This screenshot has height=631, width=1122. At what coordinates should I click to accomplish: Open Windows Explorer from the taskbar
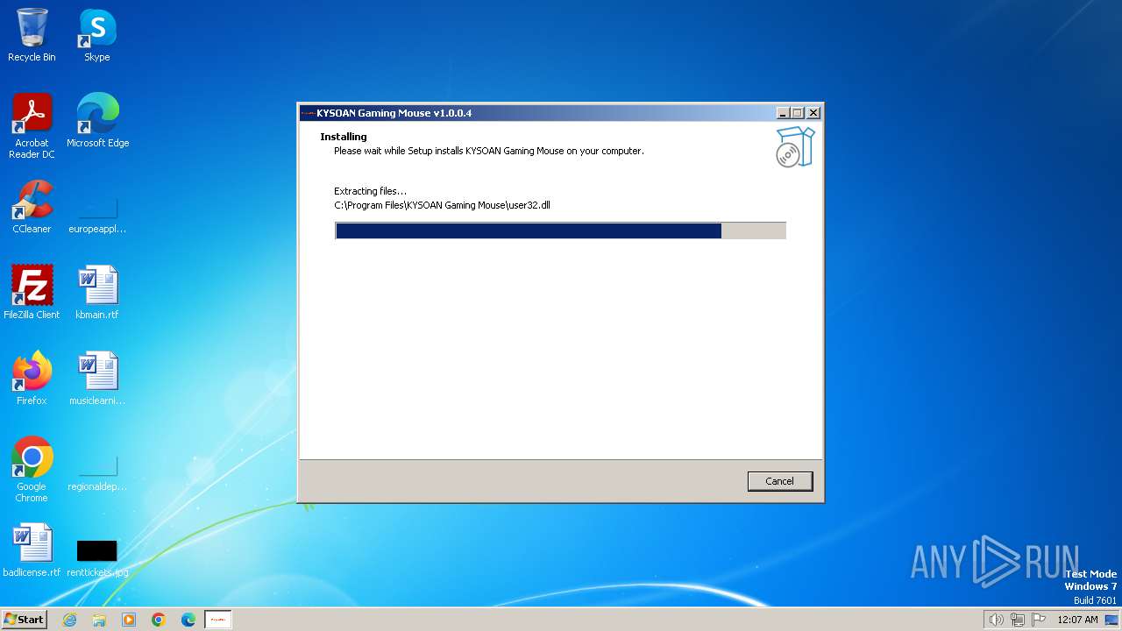coord(99,620)
